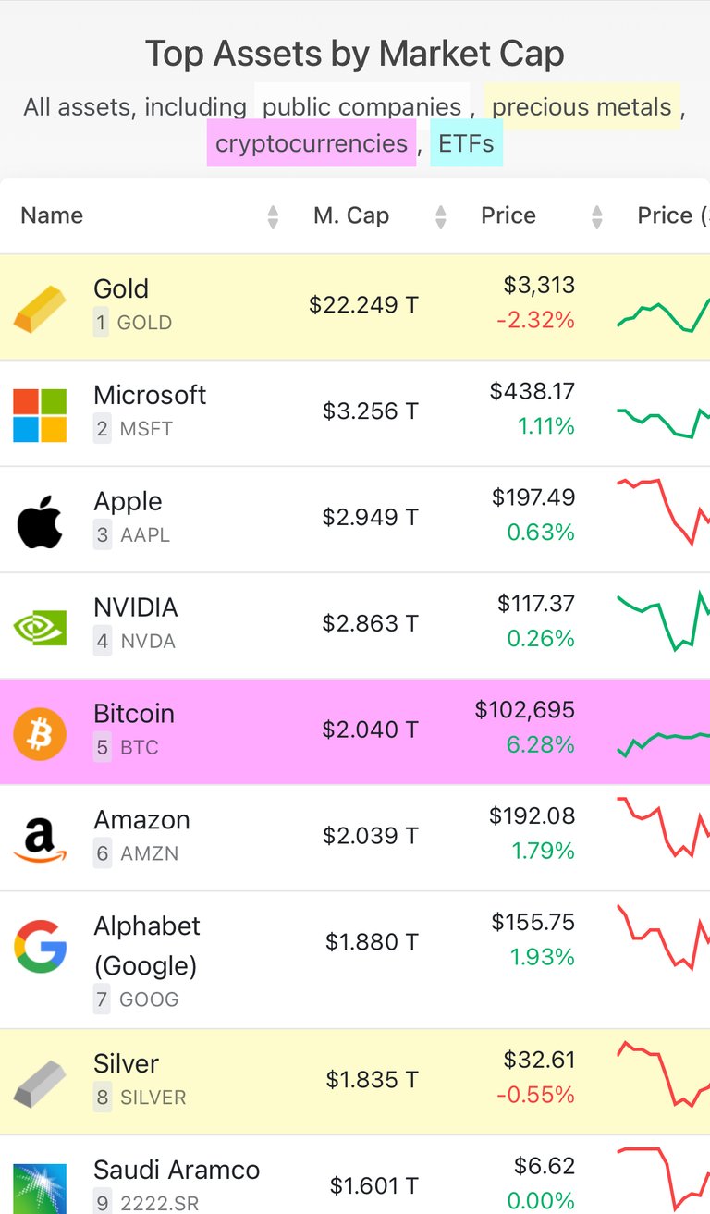This screenshot has width=710, height=1214.
Task: Click the Silver bar icon
Action: point(40,1084)
